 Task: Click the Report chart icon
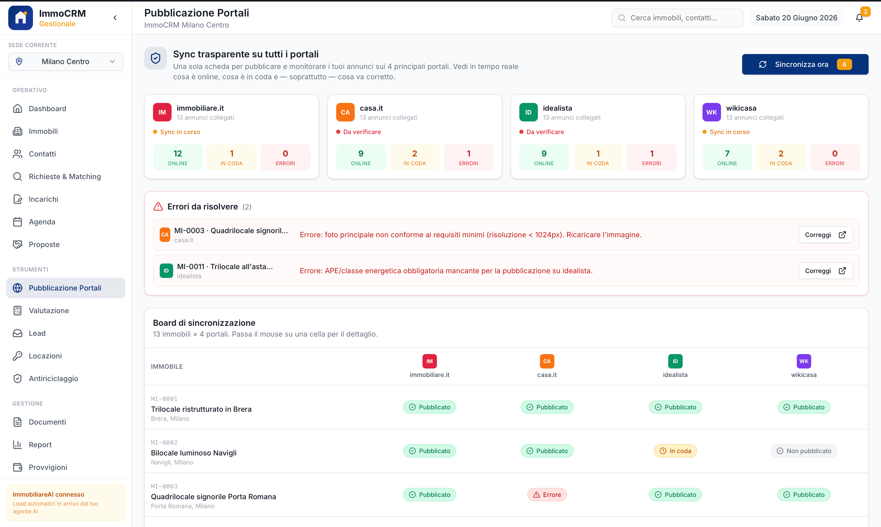(18, 445)
